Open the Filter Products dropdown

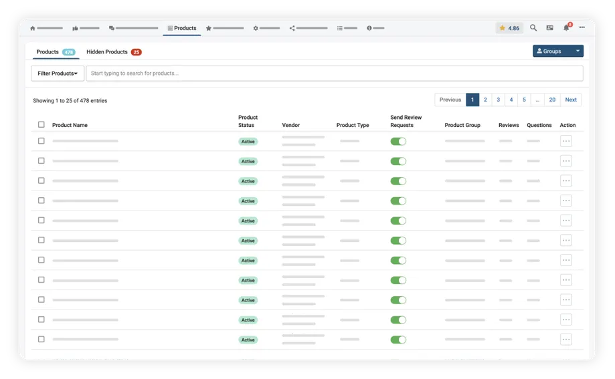pyautogui.click(x=58, y=74)
